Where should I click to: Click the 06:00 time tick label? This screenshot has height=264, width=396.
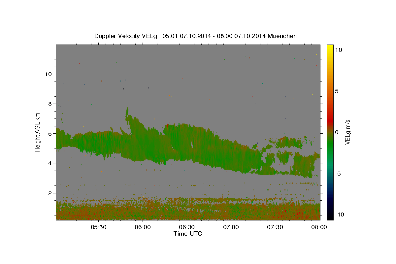[143, 227]
